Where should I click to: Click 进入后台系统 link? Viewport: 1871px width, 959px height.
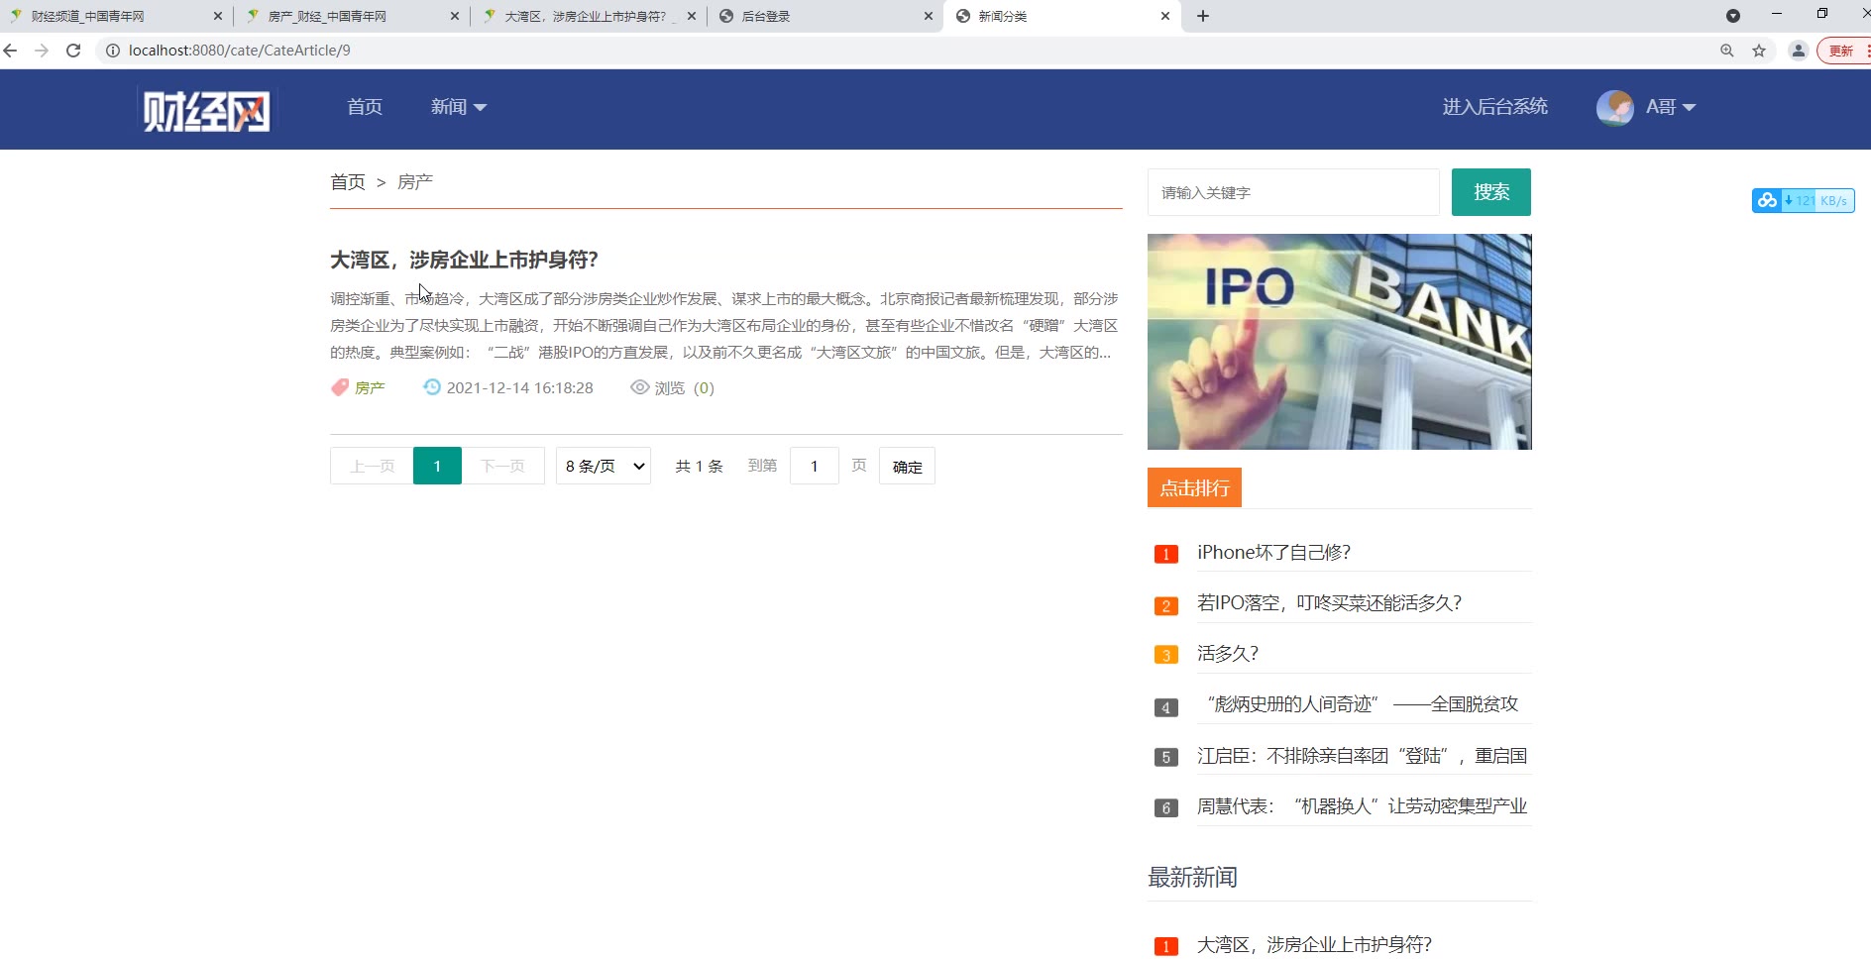(x=1494, y=107)
